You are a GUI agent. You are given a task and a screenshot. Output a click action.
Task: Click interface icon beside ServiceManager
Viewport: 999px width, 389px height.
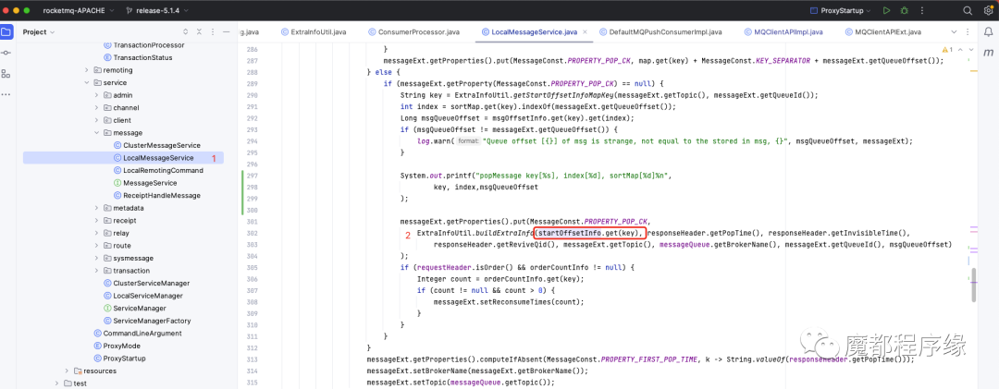pyautogui.click(x=107, y=308)
